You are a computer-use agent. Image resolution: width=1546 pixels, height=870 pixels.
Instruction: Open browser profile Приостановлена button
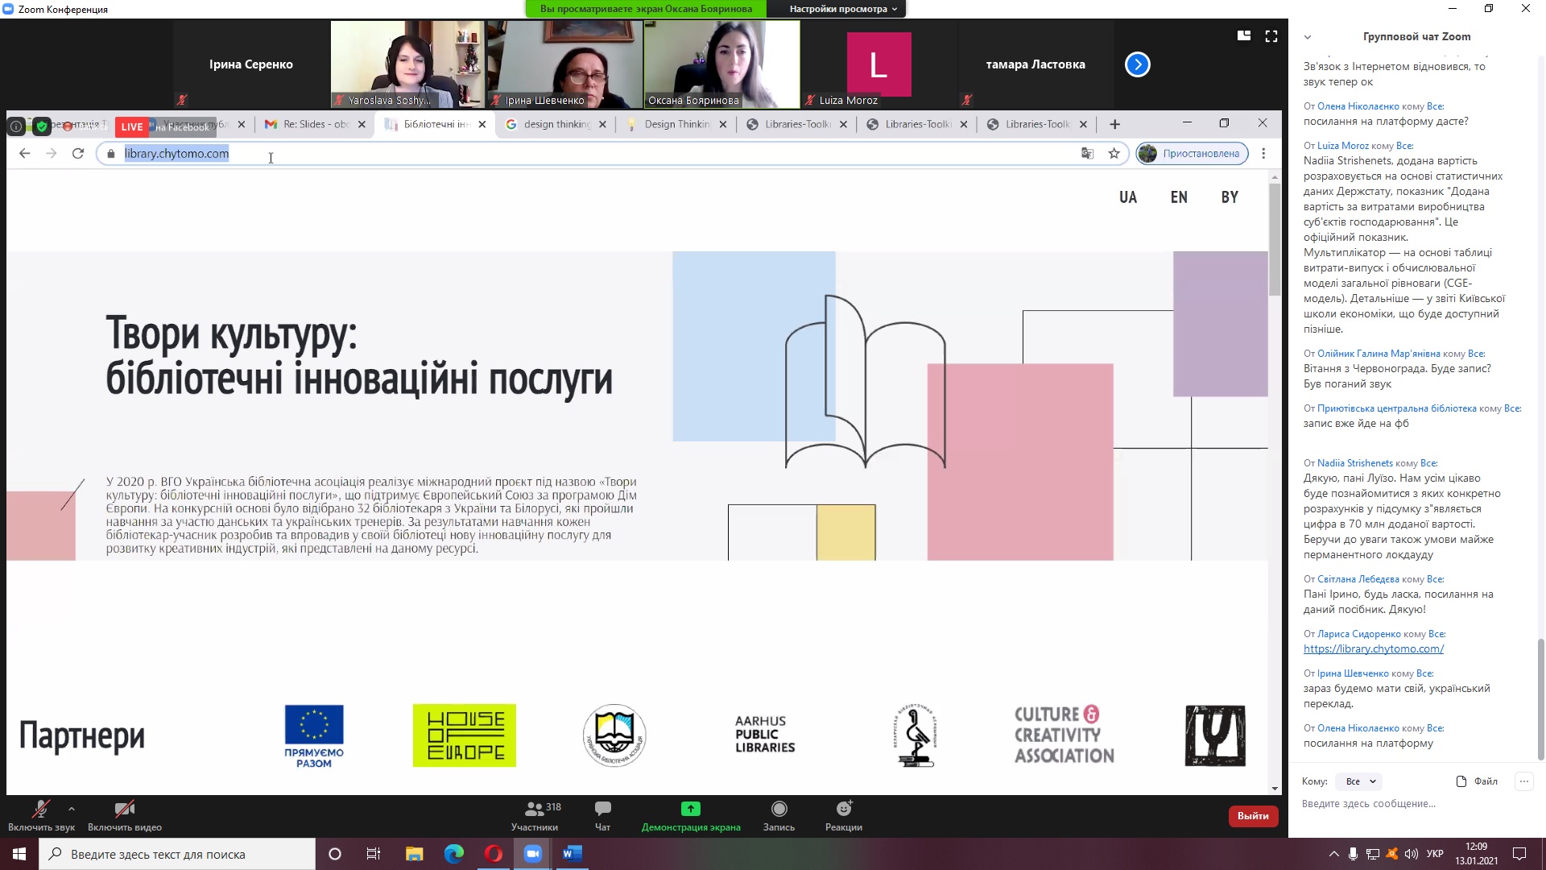[1192, 153]
